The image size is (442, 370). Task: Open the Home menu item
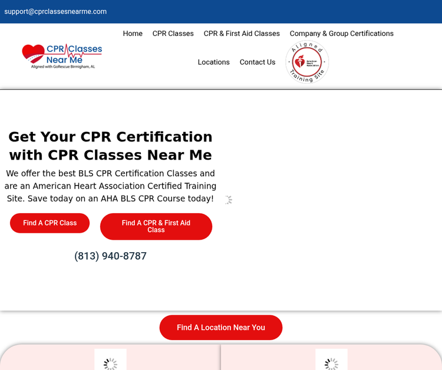tap(133, 34)
